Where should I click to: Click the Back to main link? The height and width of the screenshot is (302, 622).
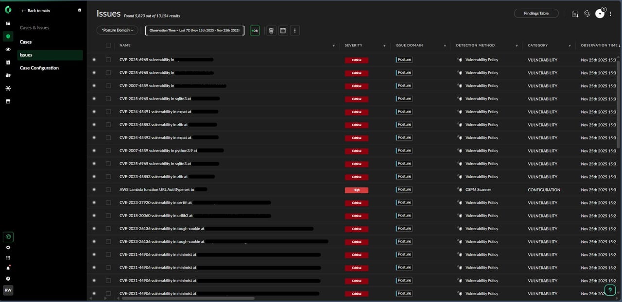[x=35, y=11]
